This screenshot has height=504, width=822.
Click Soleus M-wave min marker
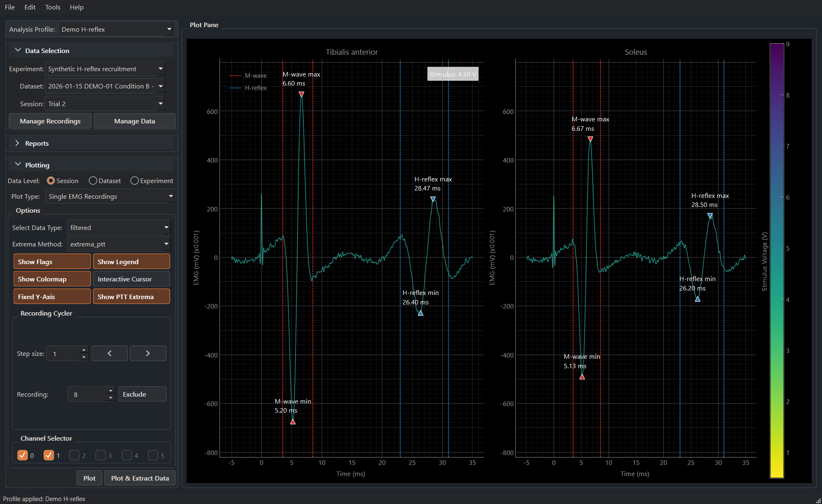(x=582, y=377)
